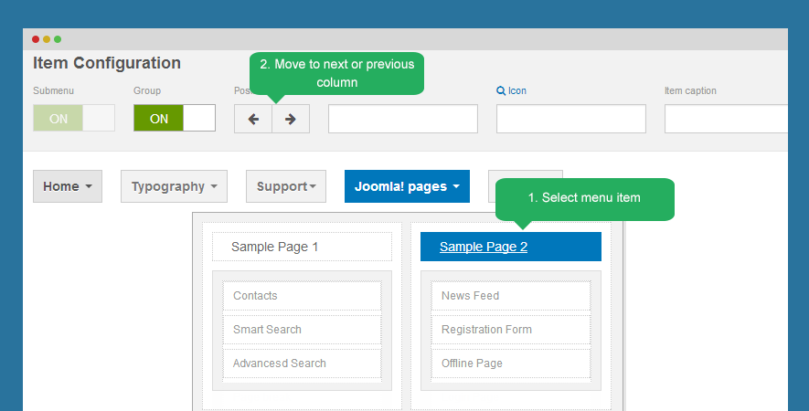Select the Sample Page 1 item

(302, 247)
